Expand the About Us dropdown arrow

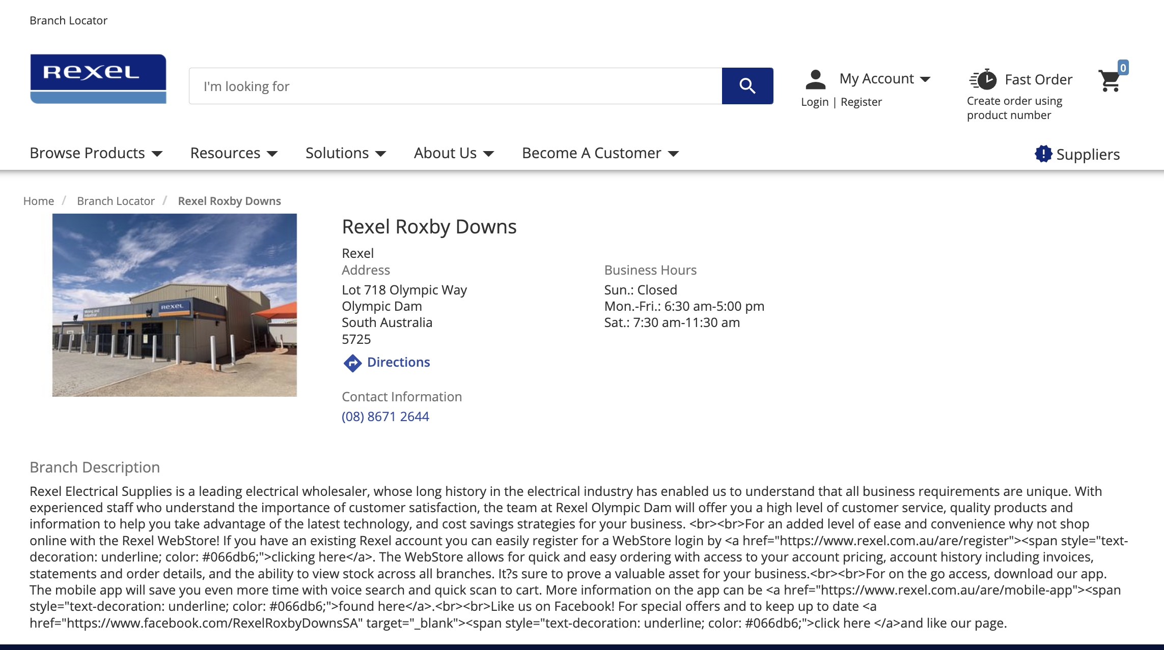pyautogui.click(x=489, y=154)
